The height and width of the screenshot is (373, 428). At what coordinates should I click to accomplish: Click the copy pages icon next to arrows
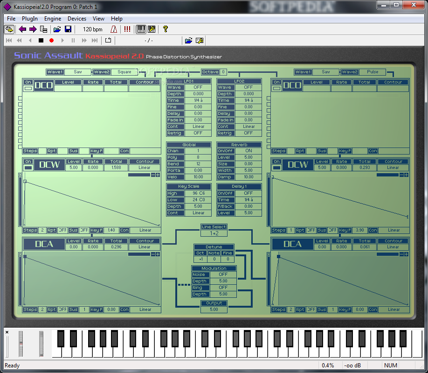click(x=44, y=29)
